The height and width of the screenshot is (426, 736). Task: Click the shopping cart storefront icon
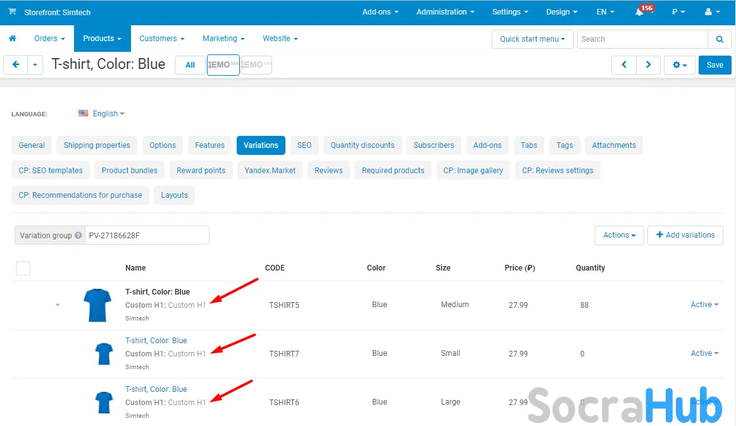pyautogui.click(x=12, y=12)
